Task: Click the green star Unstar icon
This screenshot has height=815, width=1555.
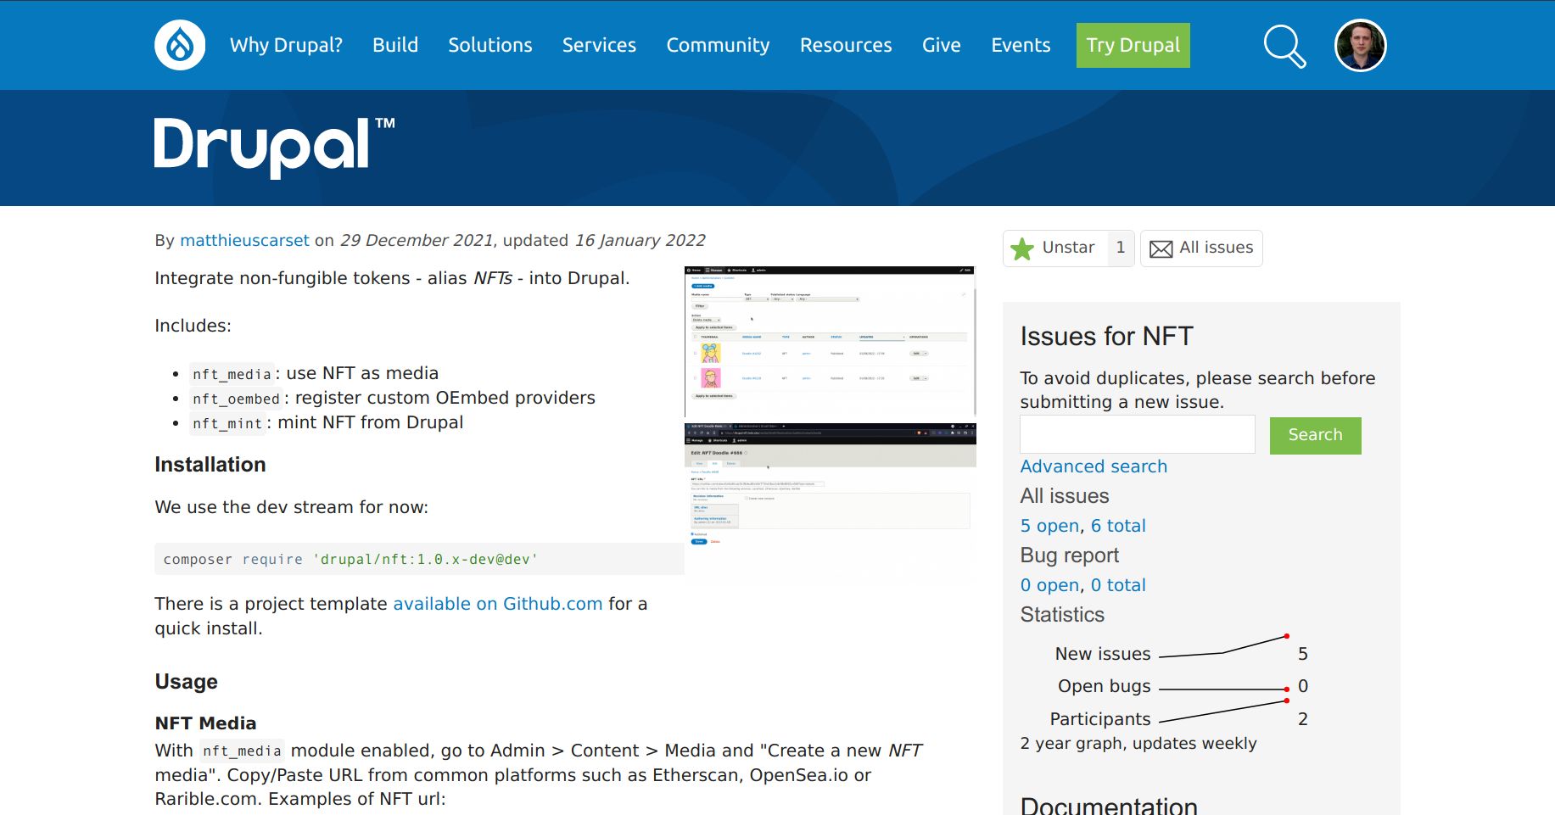Action: click(x=1022, y=248)
